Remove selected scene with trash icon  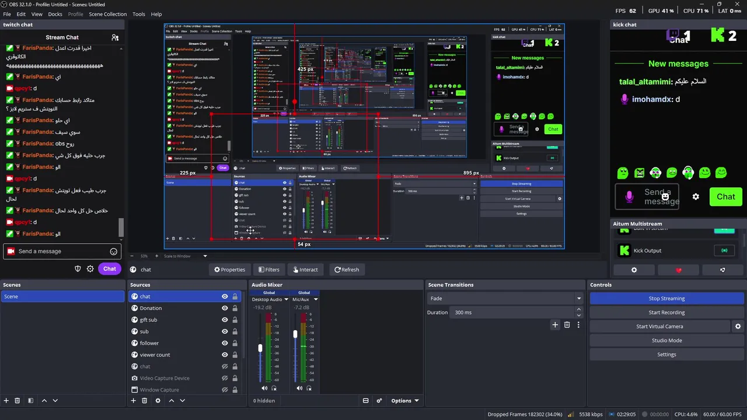pyautogui.click(x=17, y=401)
